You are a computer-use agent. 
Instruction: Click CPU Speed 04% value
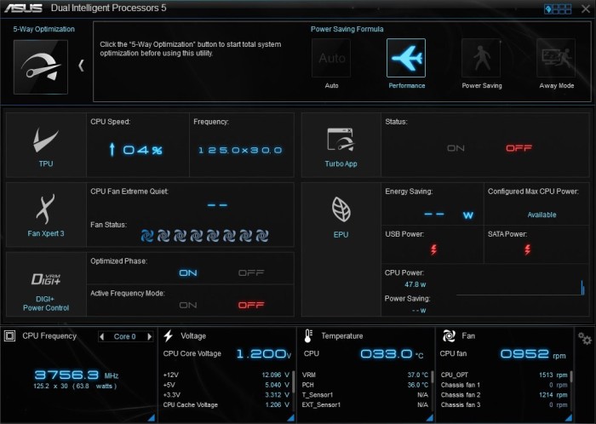pyautogui.click(x=135, y=150)
